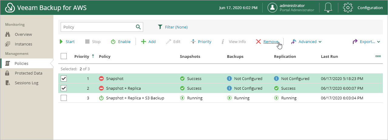Image resolution: width=388 pixels, height=140 pixels.
Task: Click the Add button label
Action: [152, 42]
